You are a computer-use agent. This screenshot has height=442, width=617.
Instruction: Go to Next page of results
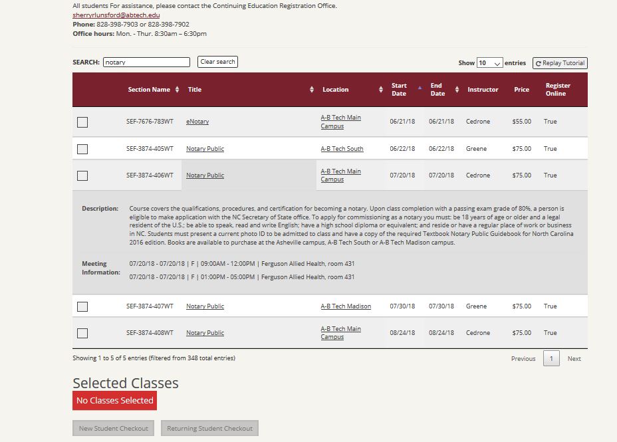(573, 358)
